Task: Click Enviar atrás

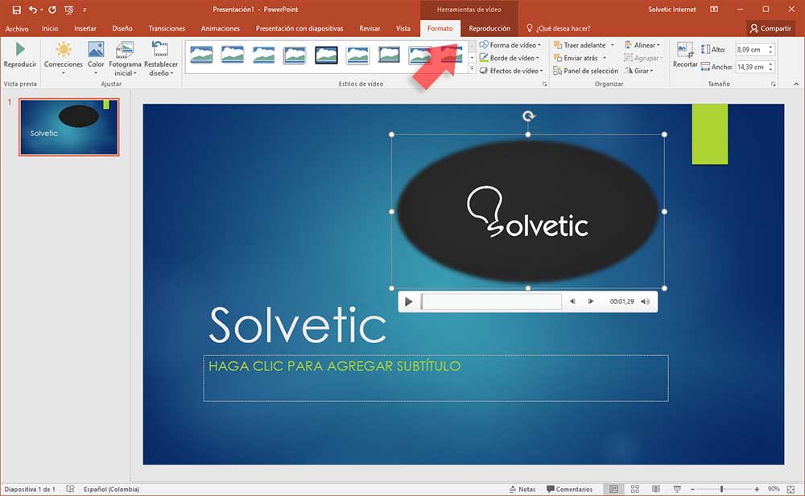Action: (x=576, y=58)
